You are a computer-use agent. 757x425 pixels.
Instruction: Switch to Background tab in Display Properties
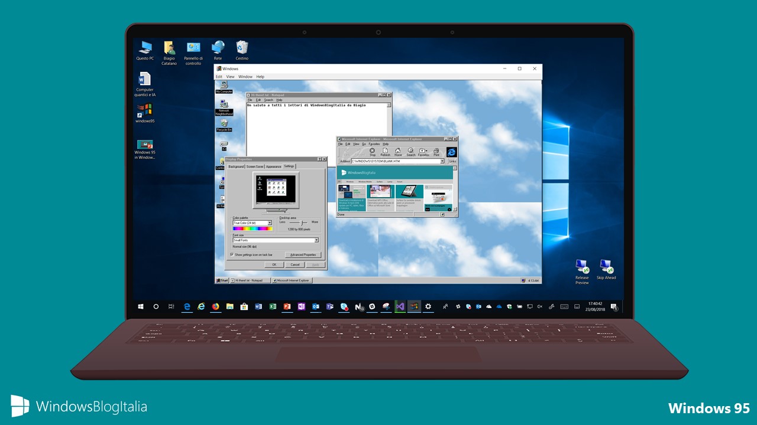click(236, 166)
